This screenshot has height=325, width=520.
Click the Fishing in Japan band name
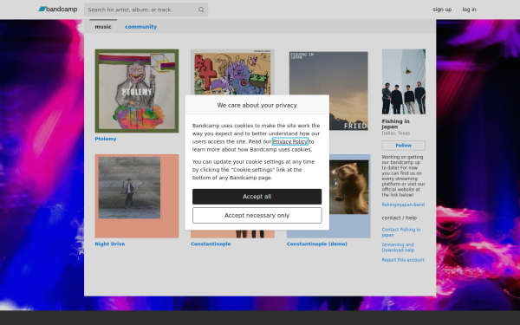click(x=396, y=124)
